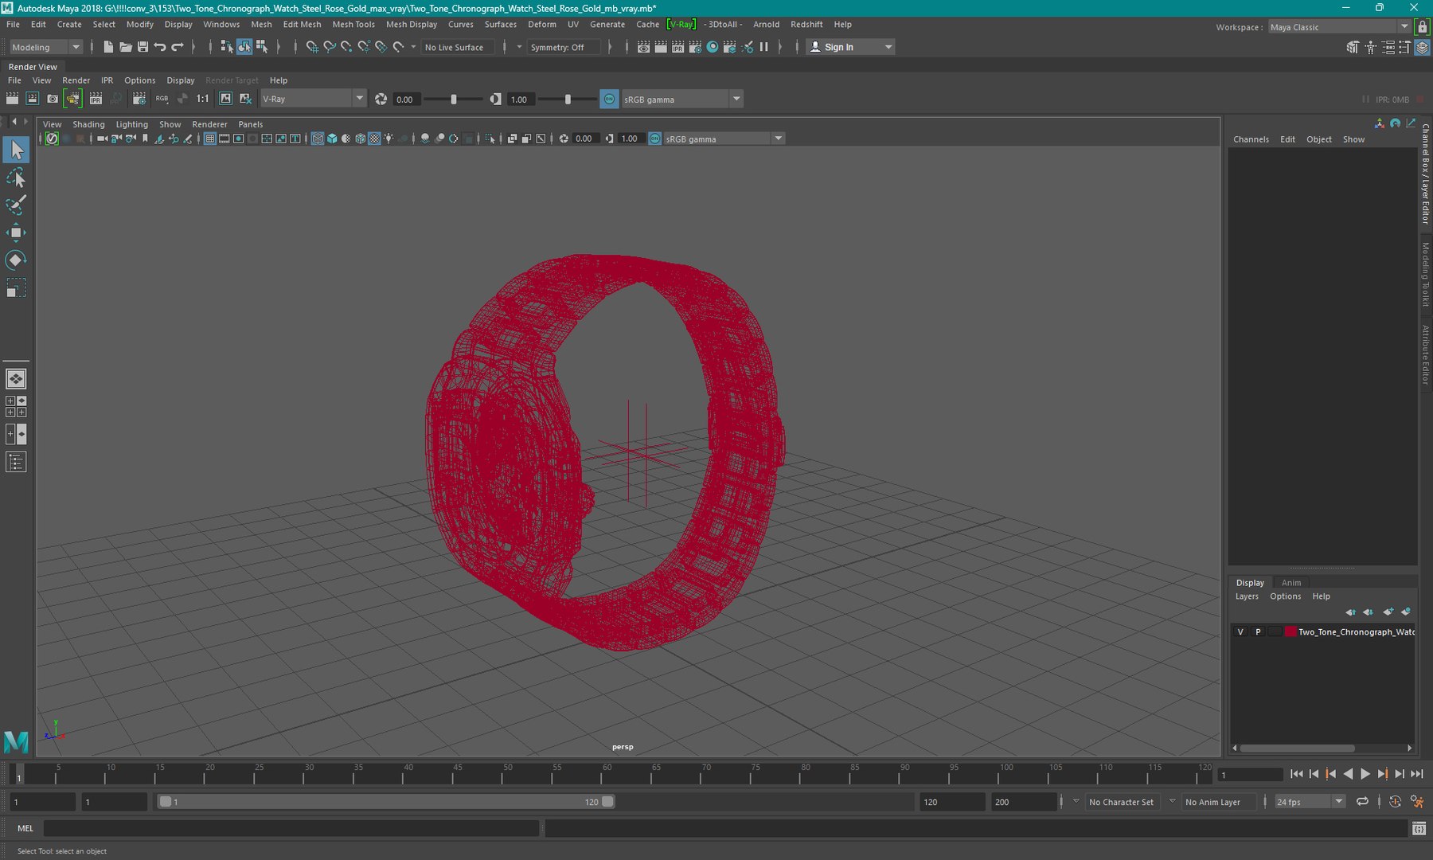Toggle snap to curves

coord(330,47)
